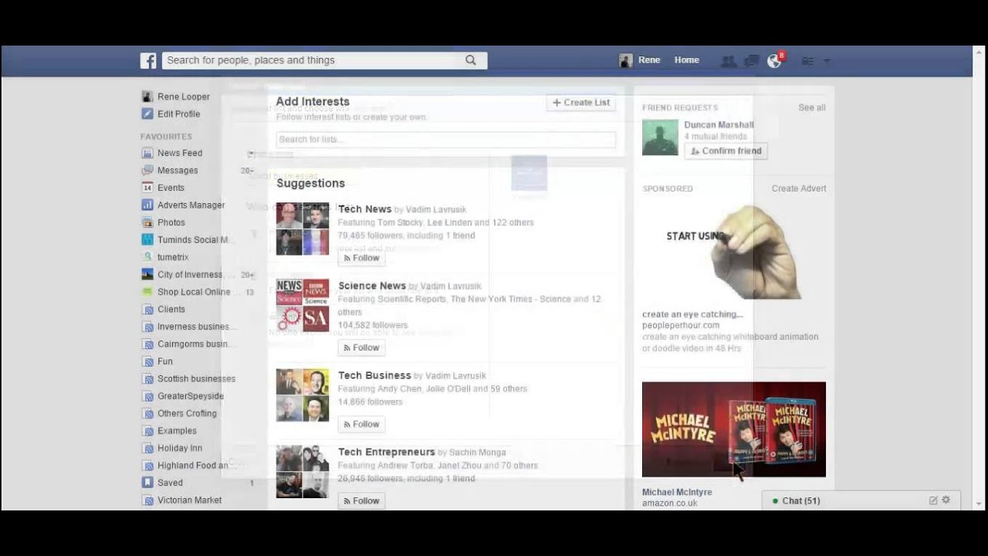Click the Tech Entrepreneurs thumbnail collage
This screenshot has width=988, height=556.
303,471
